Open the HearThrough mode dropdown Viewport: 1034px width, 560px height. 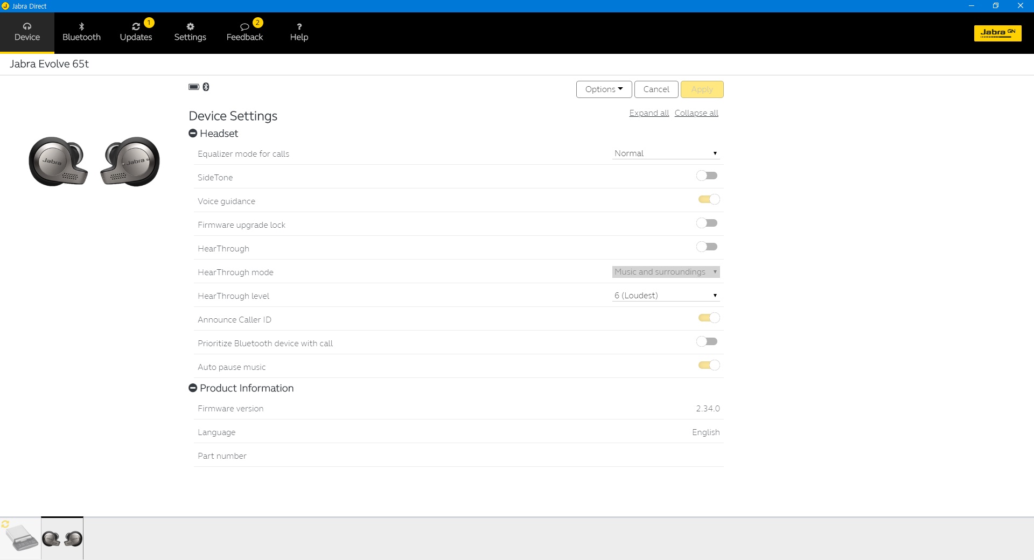666,272
